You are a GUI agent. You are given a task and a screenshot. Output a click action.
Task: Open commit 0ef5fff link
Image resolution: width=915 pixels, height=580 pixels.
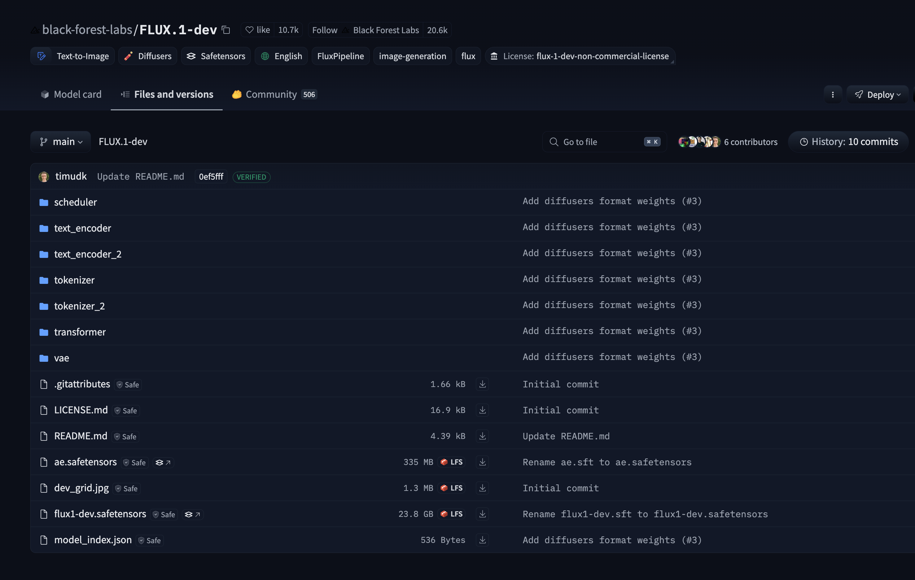(x=211, y=177)
